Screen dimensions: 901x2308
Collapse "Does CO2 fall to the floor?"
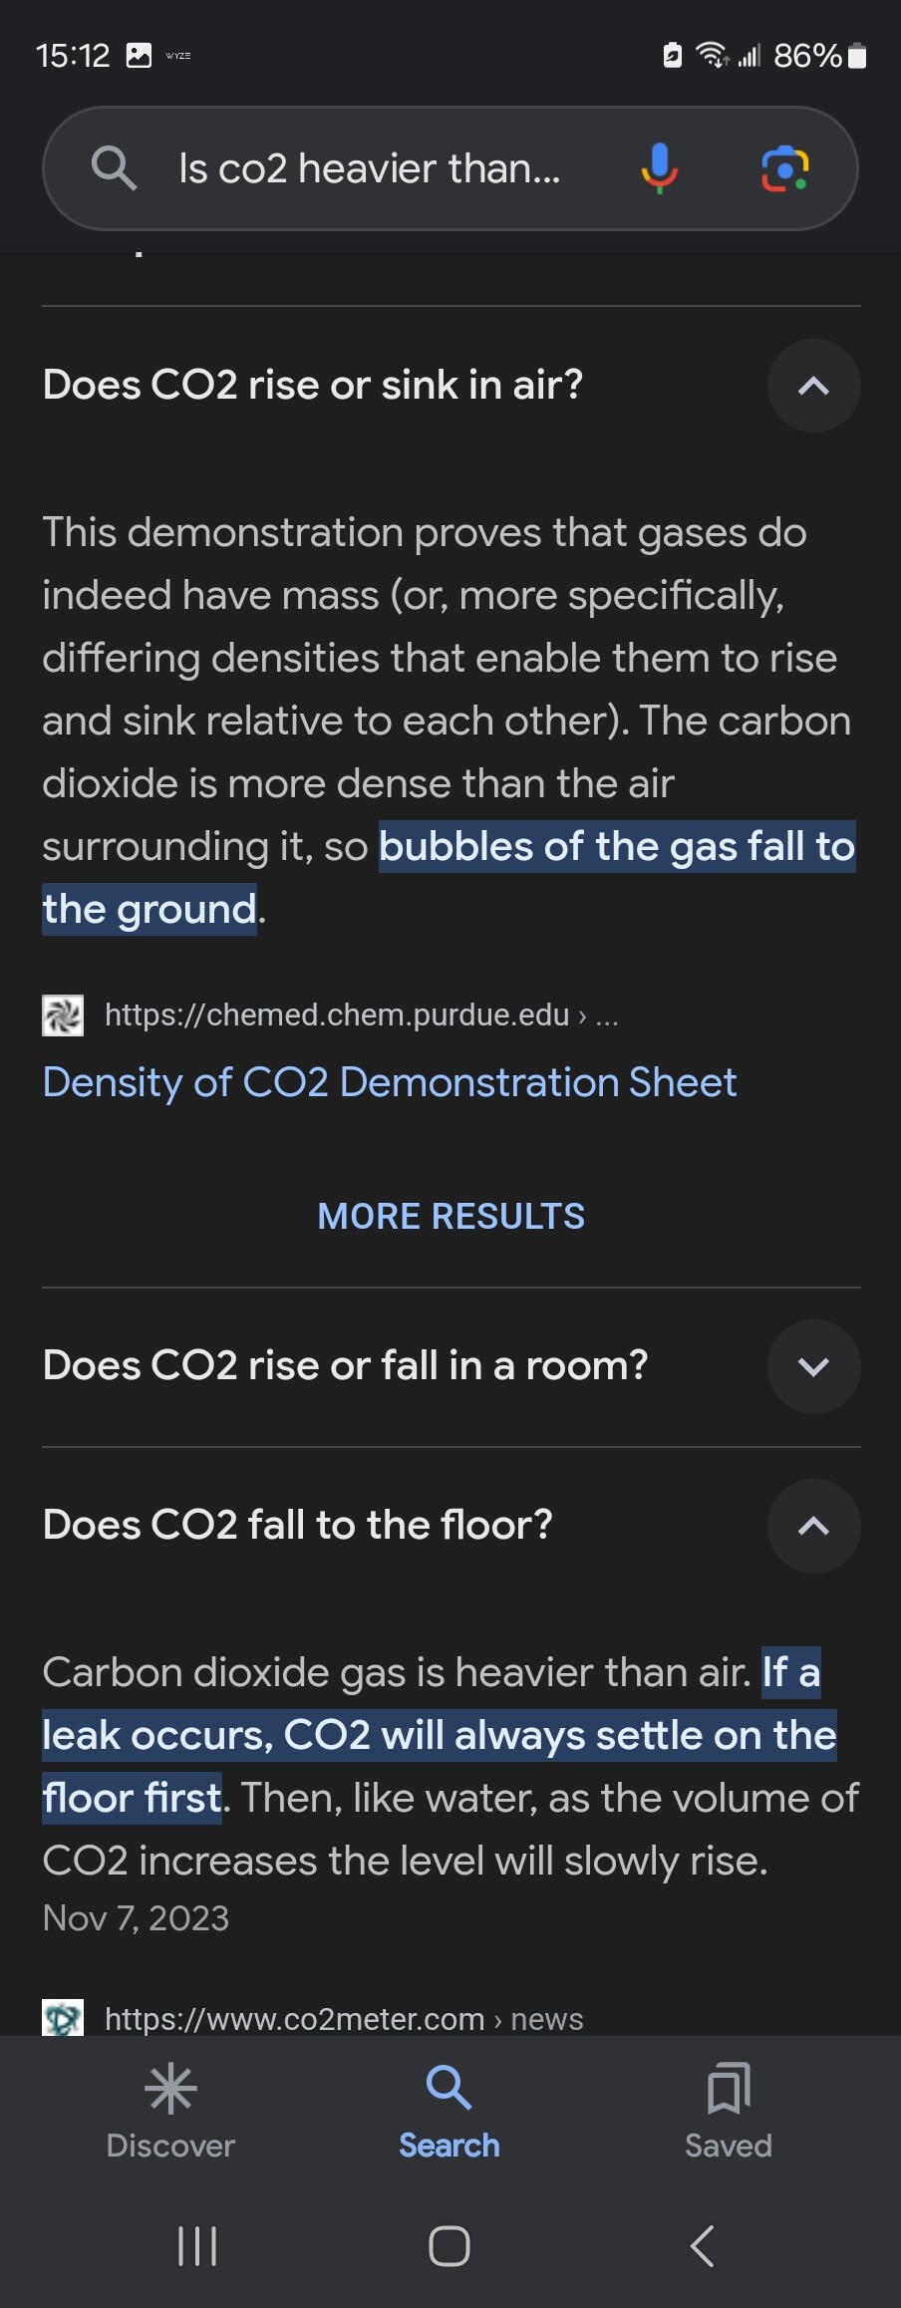coord(813,1526)
